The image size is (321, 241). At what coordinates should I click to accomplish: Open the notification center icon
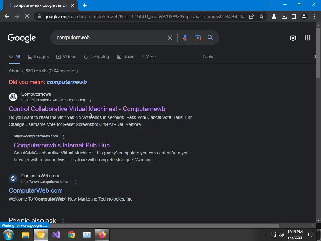point(311,235)
